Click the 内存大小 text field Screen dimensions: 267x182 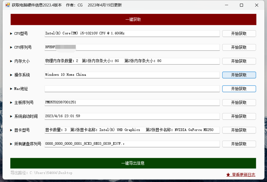pyautogui.click(x=132, y=61)
